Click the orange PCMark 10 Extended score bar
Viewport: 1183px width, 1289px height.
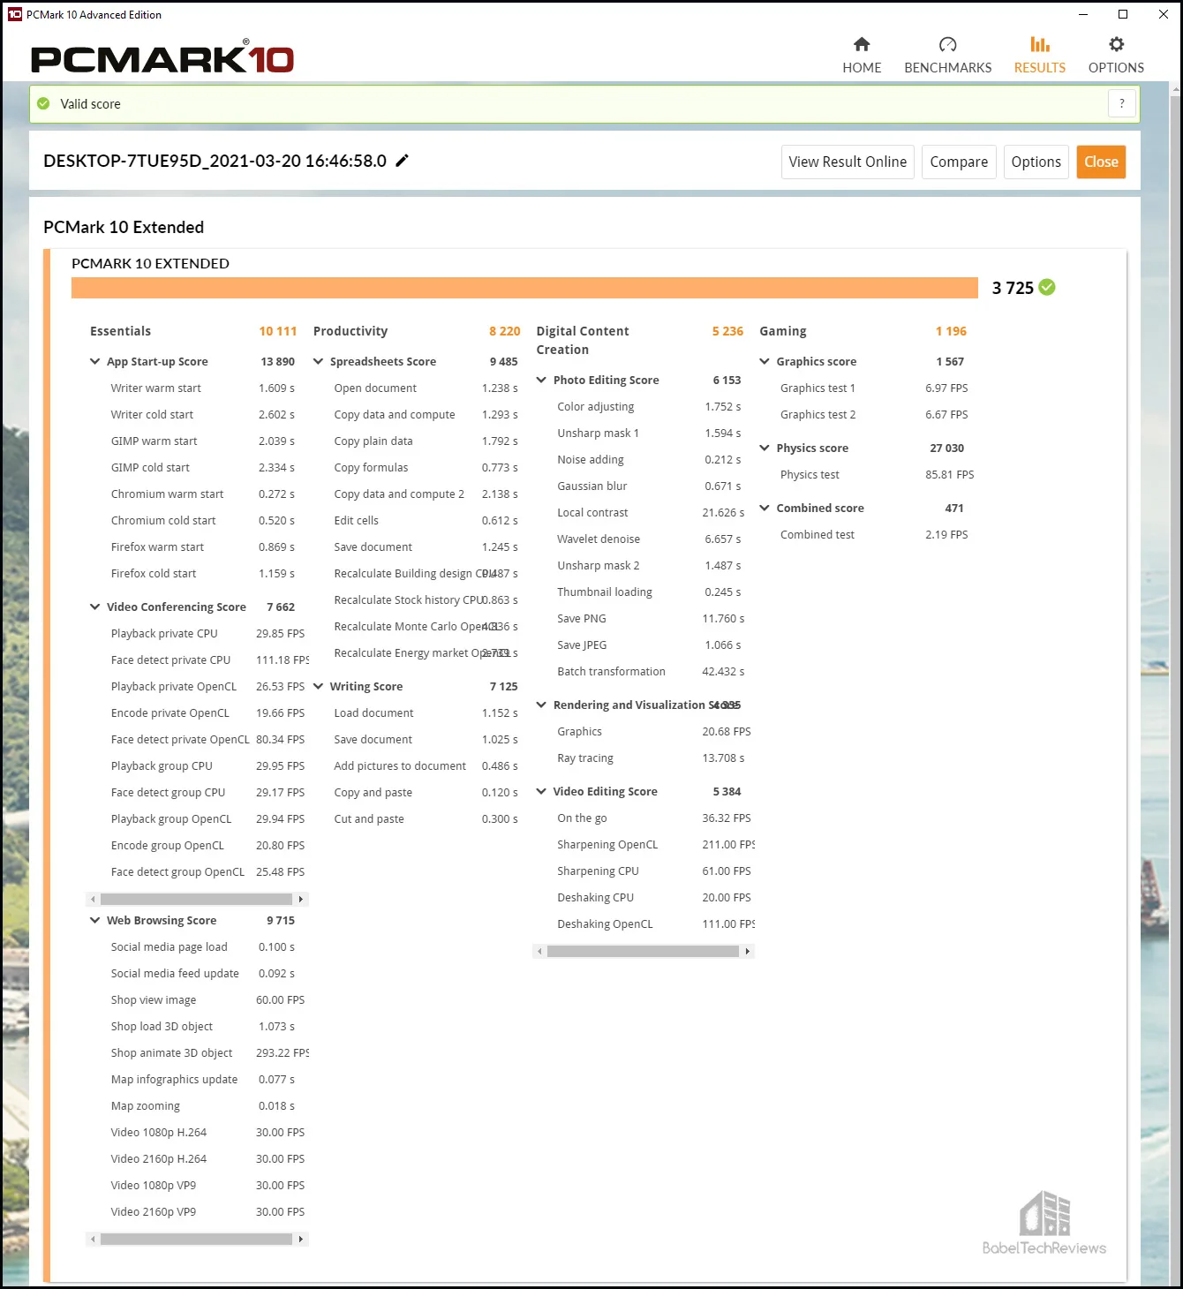524,288
